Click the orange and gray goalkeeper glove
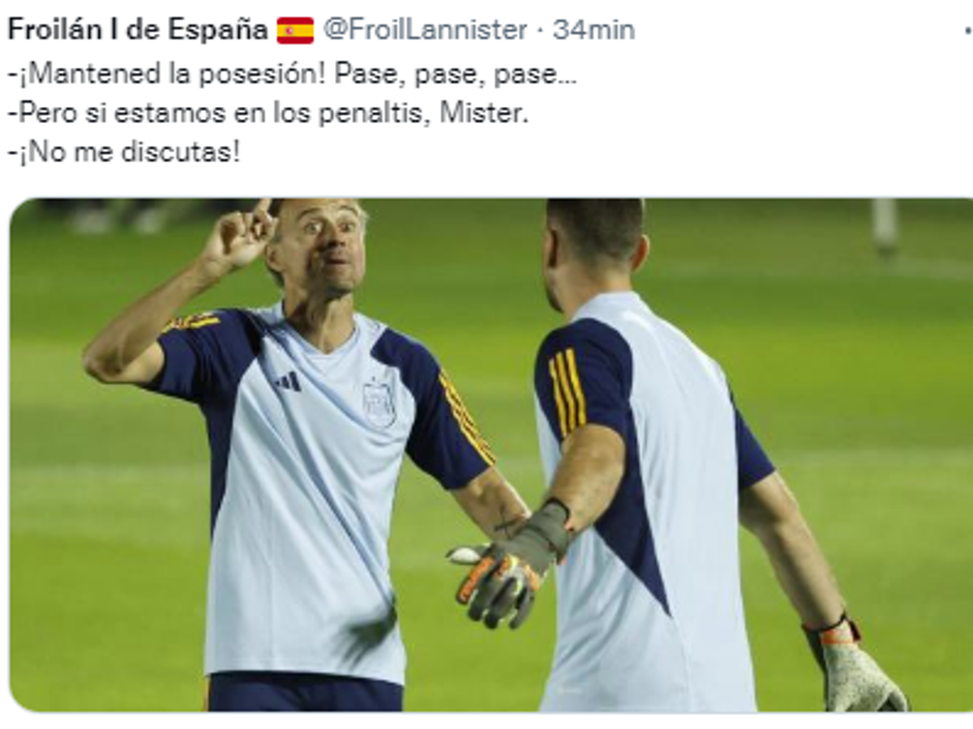Image resolution: width=973 pixels, height=729 pixels. pos(509,567)
